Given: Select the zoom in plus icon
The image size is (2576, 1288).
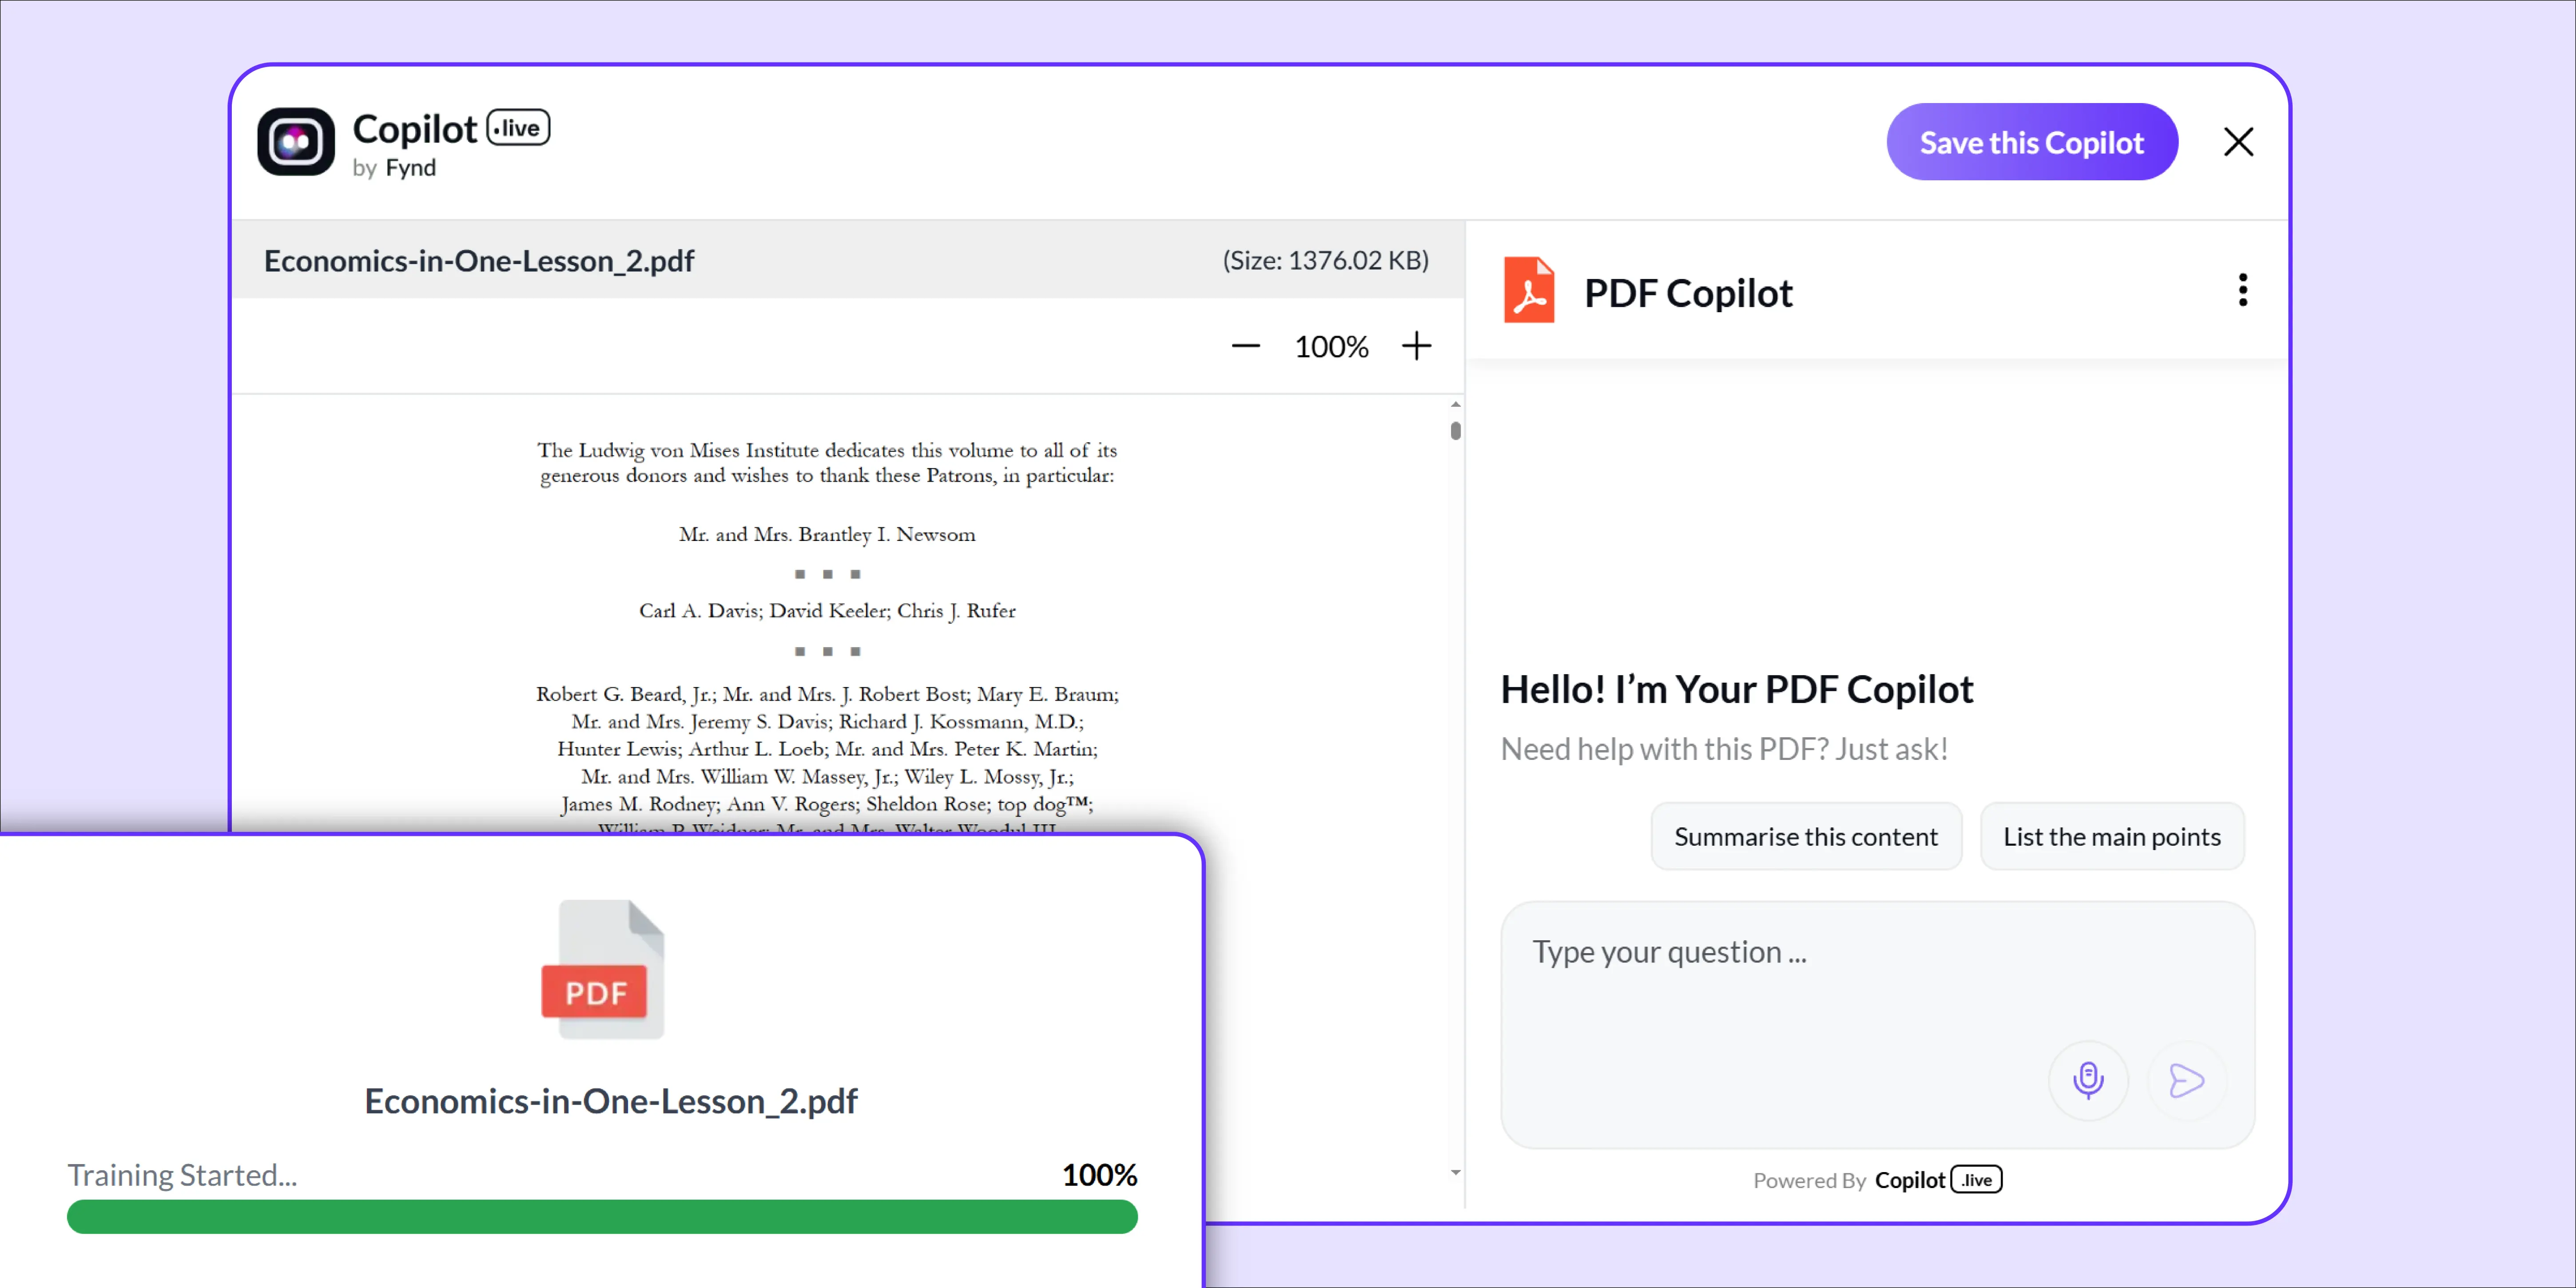Looking at the screenshot, I should (x=1416, y=346).
